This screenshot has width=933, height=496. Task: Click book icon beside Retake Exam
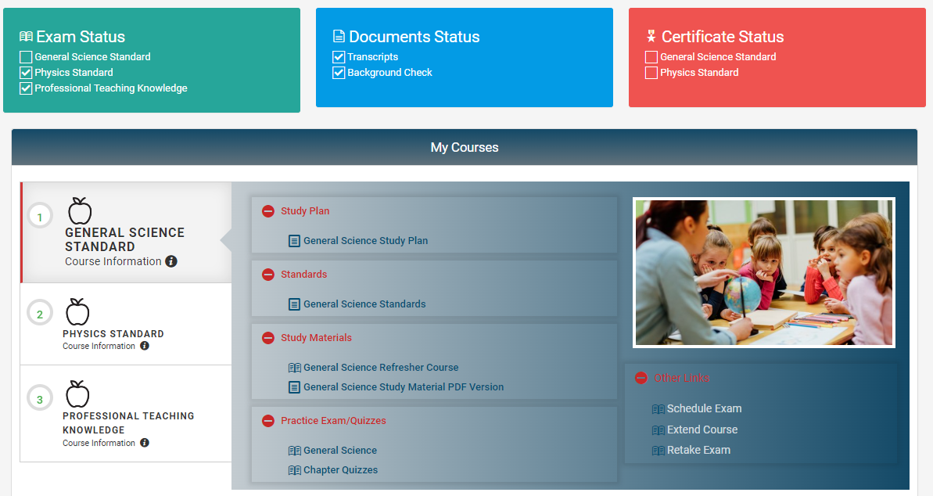[x=658, y=451]
